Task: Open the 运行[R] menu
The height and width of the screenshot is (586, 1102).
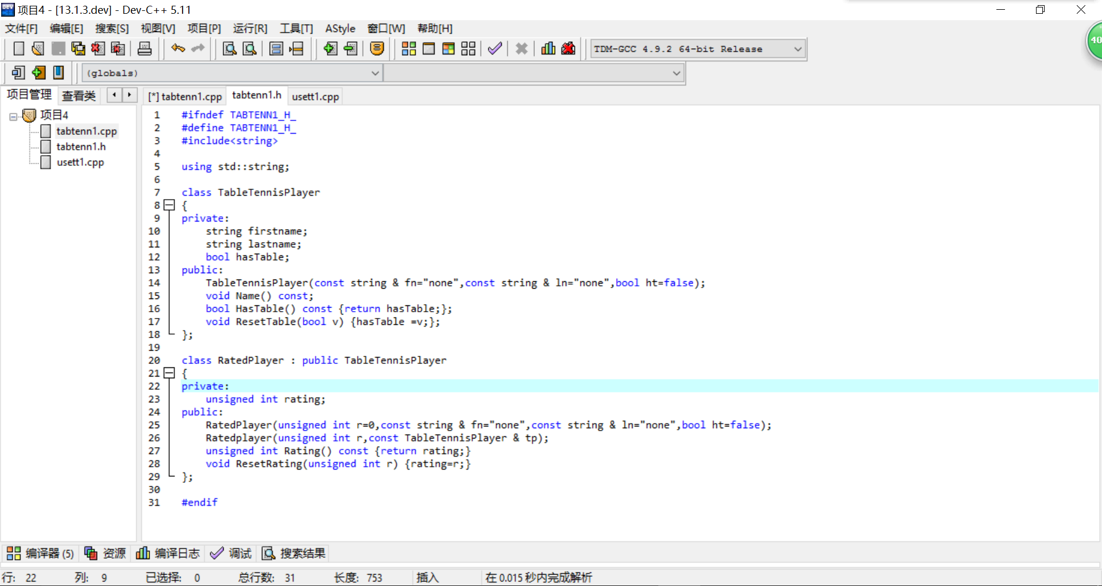Action: 250,29
